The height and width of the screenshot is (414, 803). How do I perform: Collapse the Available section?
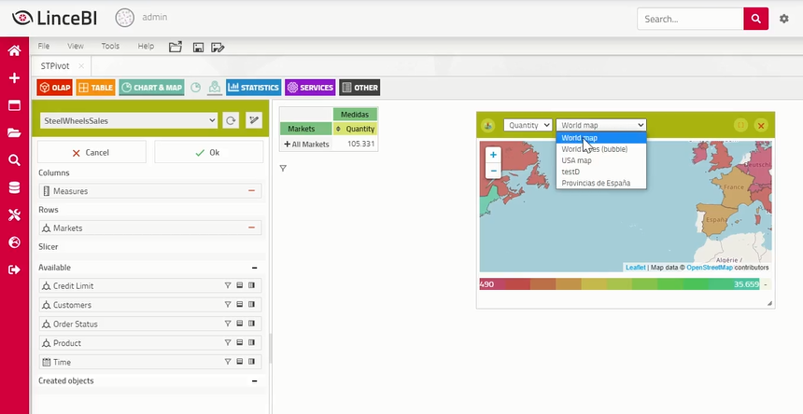pos(255,268)
